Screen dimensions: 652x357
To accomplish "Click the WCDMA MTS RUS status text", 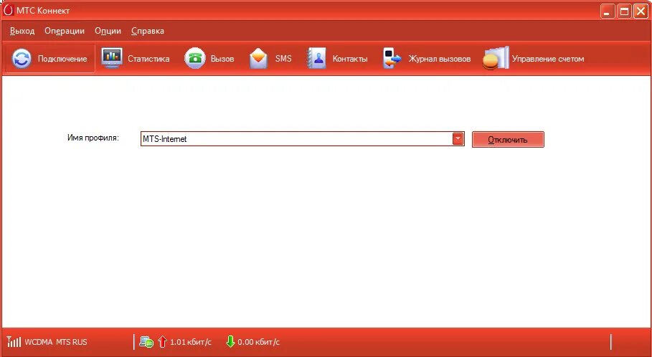I will pyautogui.click(x=56, y=342).
